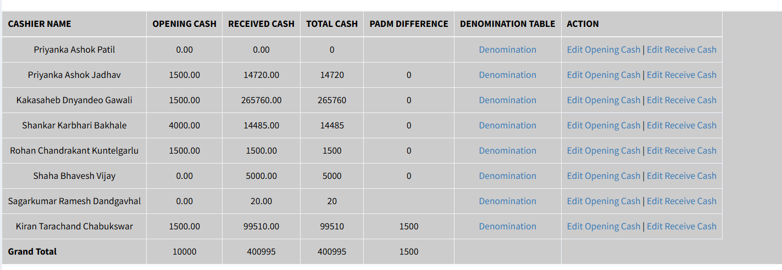Edit Opening Cash for Priyanka Ashok Patil
This screenshot has width=782, height=270.
click(603, 49)
